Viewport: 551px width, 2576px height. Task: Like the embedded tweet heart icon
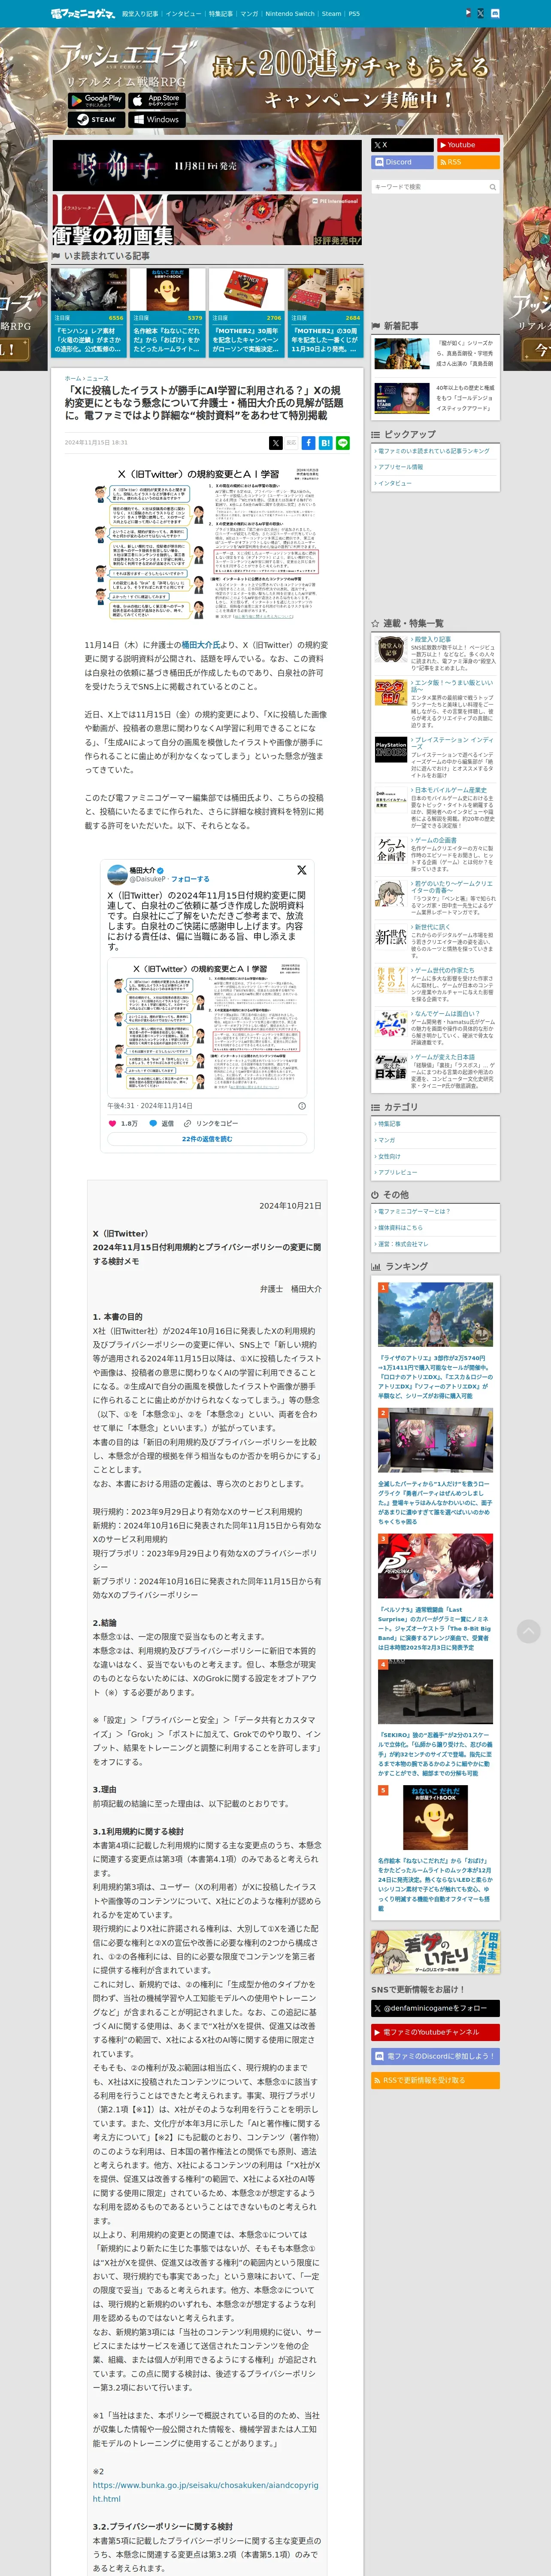[x=112, y=1123]
